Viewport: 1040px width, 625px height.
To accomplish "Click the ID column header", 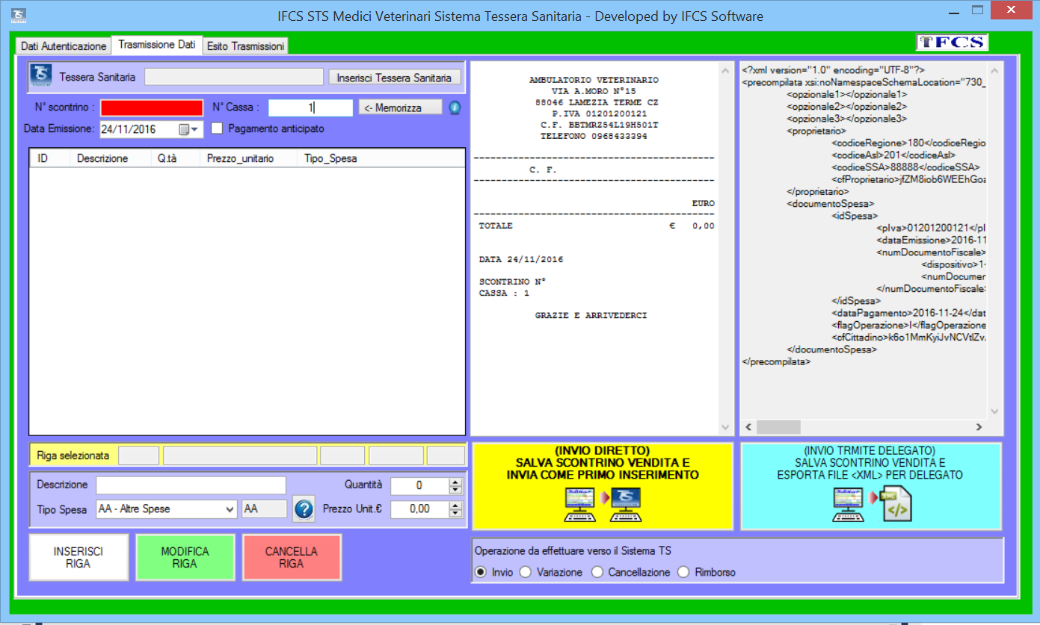I will point(50,158).
